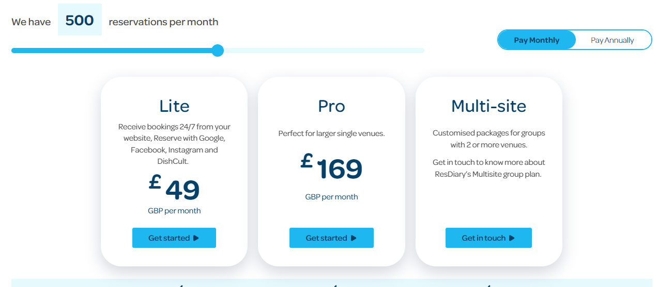
Task: Switch billing to Pay Annually
Action: (613, 40)
